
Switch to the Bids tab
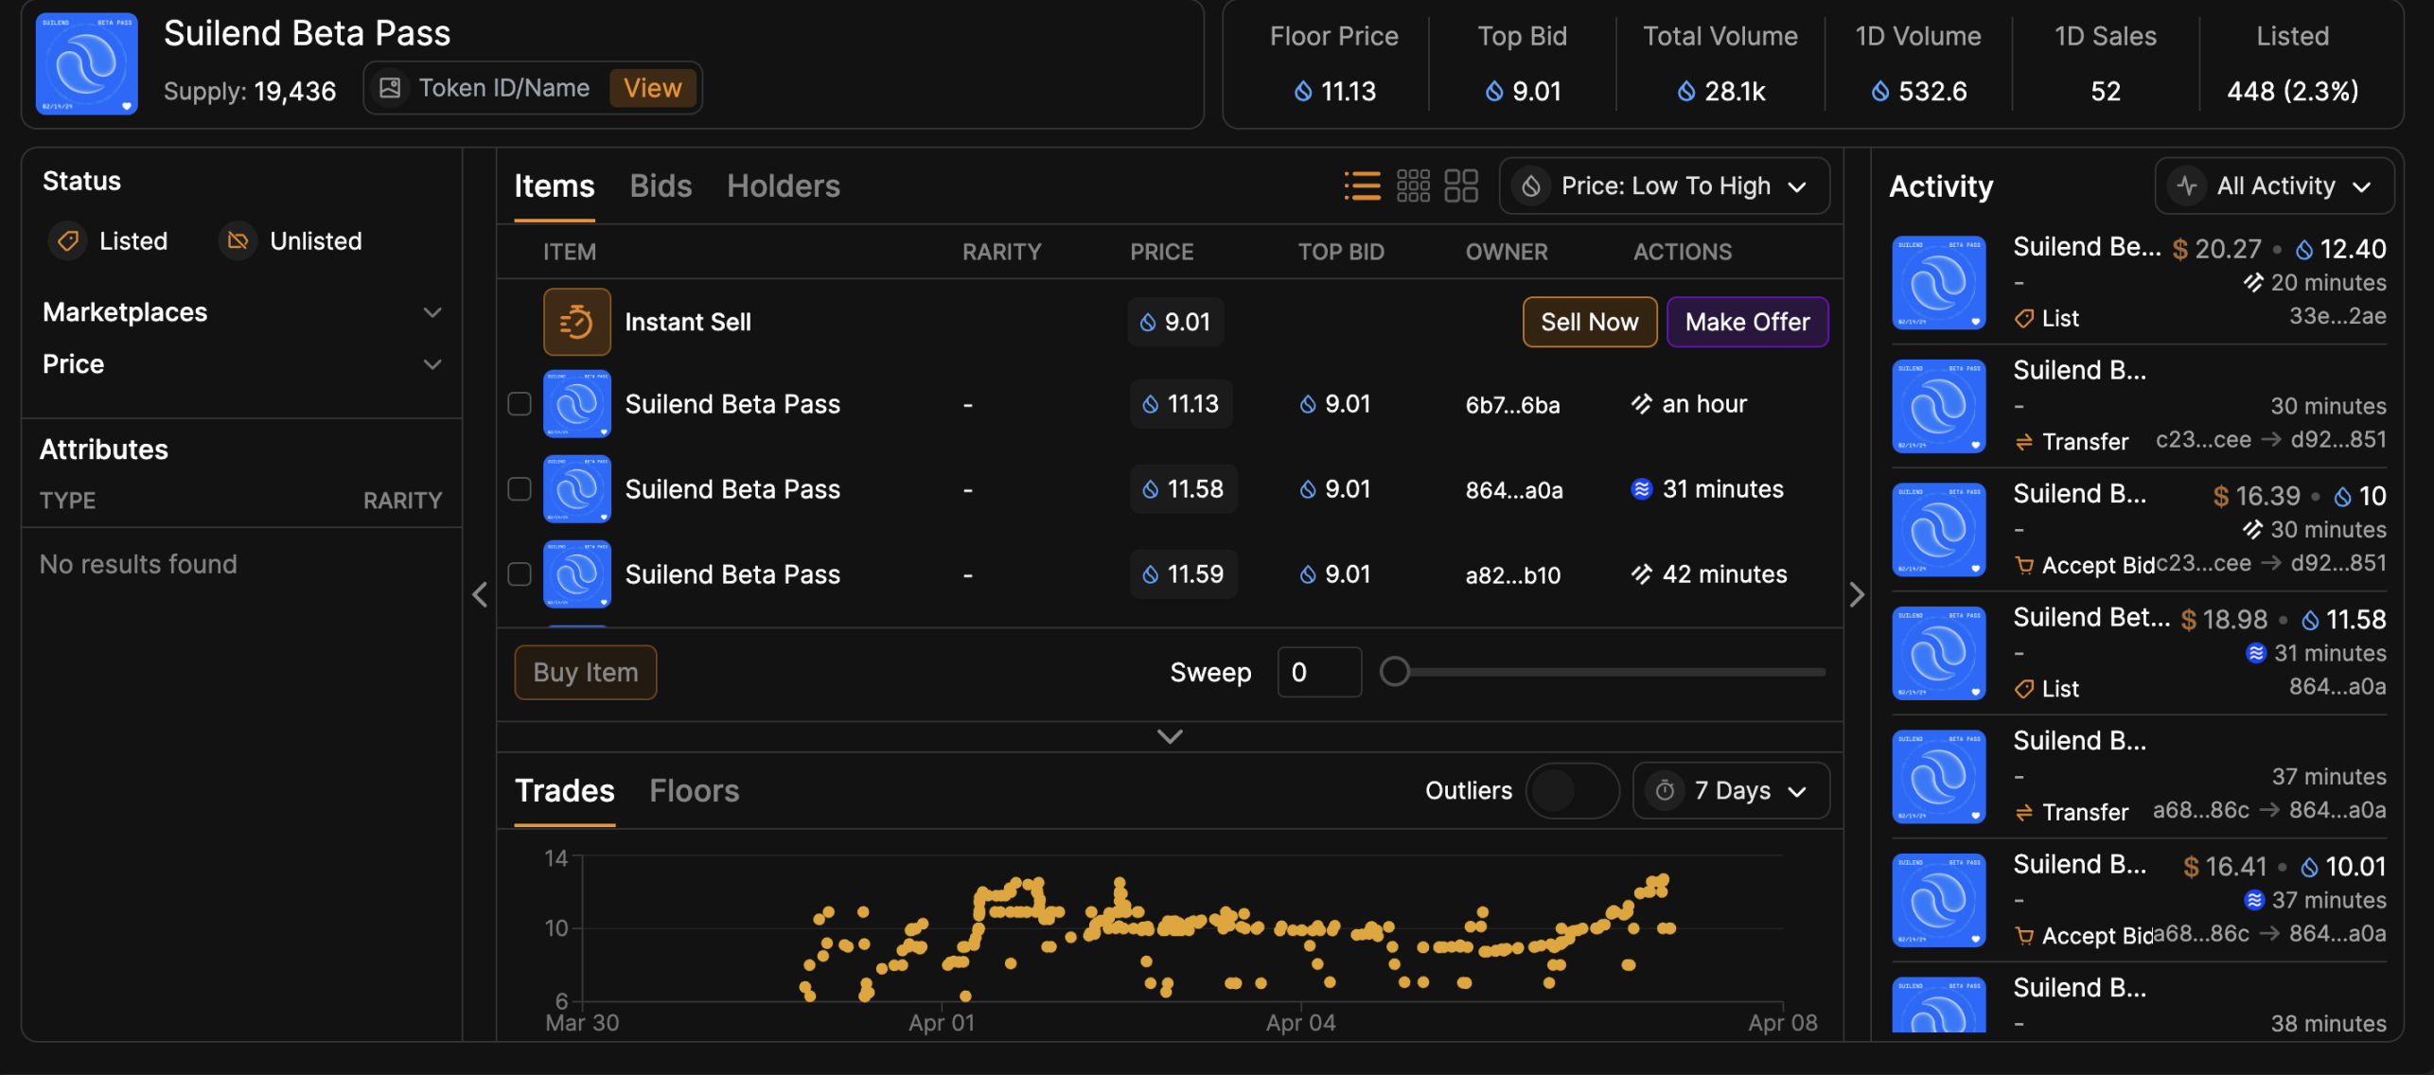pyautogui.click(x=661, y=185)
